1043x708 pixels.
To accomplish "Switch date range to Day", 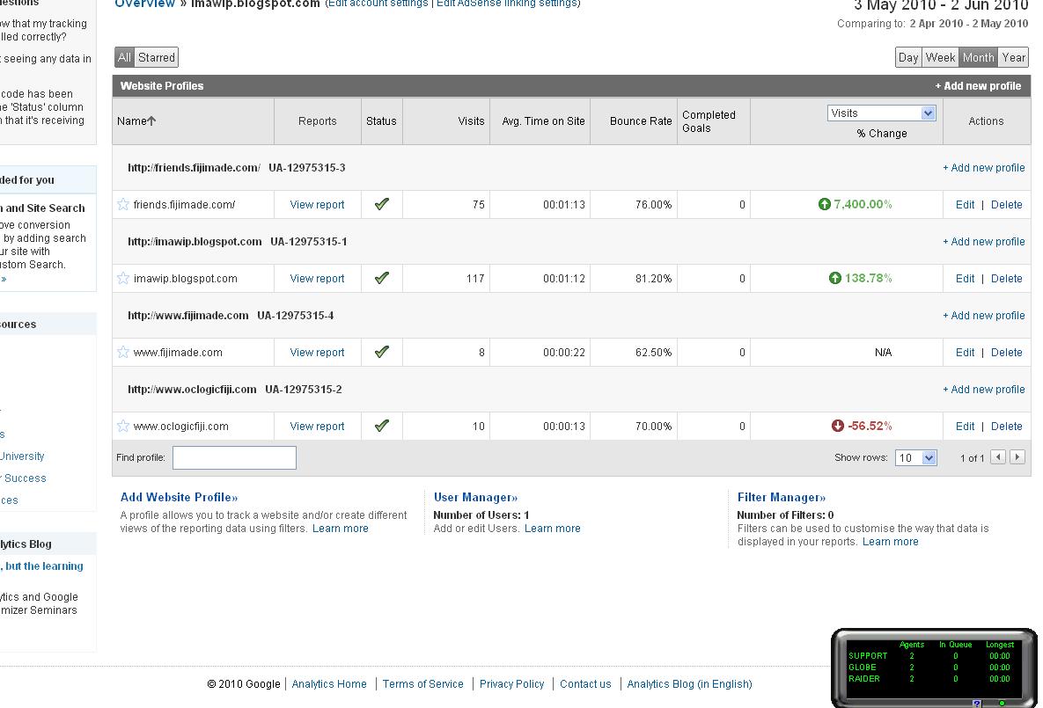I will coord(908,57).
